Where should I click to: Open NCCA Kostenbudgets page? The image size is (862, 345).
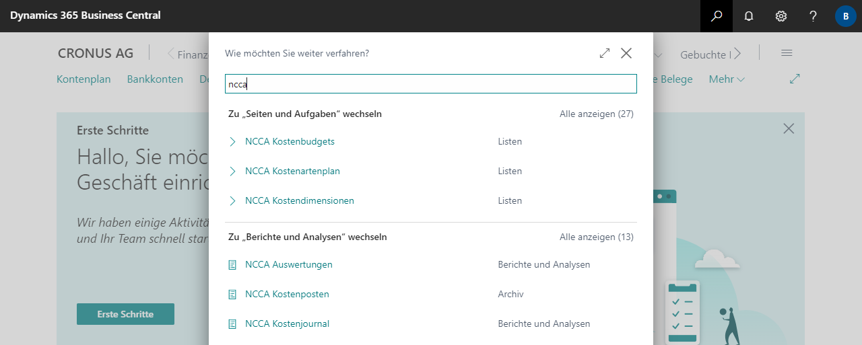click(290, 141)
